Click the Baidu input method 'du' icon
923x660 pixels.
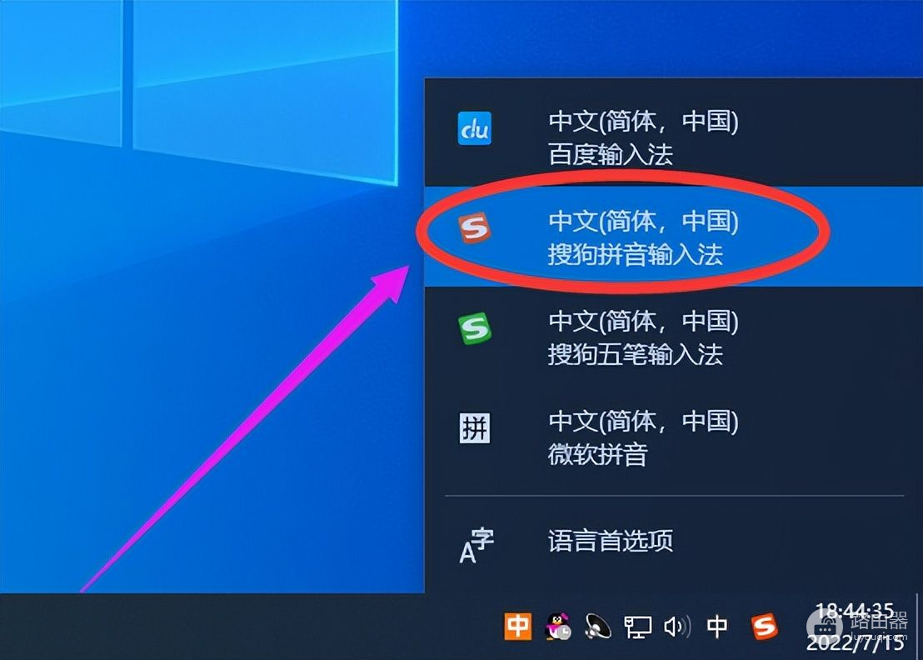[x=475, y=128]
